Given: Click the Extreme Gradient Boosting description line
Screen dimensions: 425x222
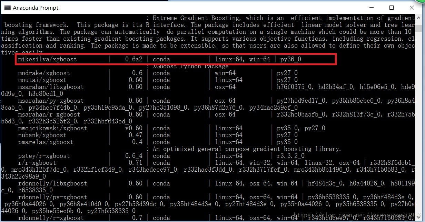Looking at the screenshot, I should point(284,18).
